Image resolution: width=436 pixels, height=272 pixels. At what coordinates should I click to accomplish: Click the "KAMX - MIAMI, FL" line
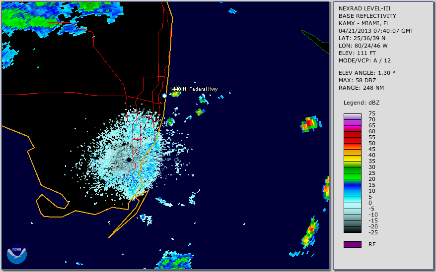click(364, 23)
